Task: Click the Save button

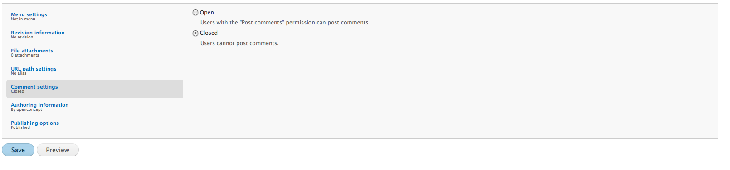Action: pyautogui.click(x=18, y=150)
